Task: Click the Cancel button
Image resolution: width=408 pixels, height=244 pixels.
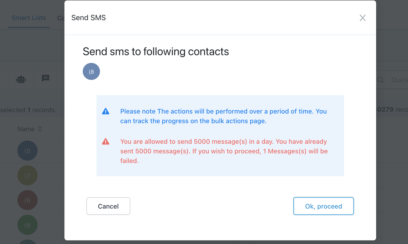Action: tap(108, 206)
